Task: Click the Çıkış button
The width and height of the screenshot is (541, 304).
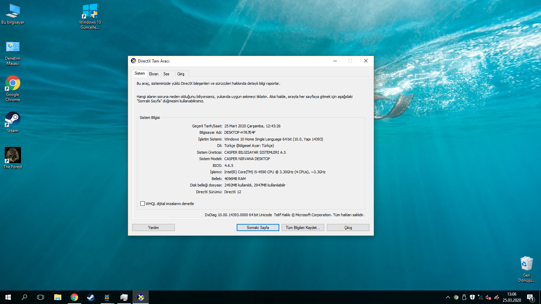Action: point(348,228)
